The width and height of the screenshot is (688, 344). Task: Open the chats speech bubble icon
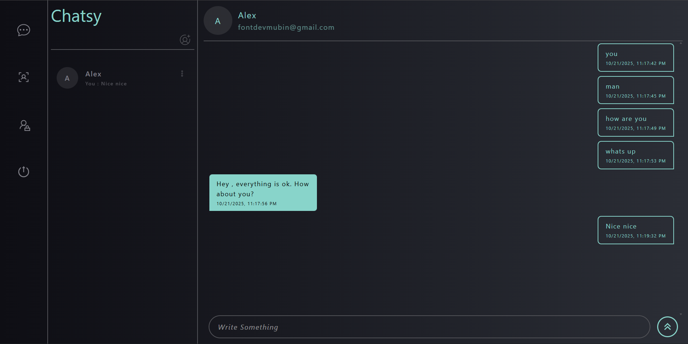tap(24, 30)
